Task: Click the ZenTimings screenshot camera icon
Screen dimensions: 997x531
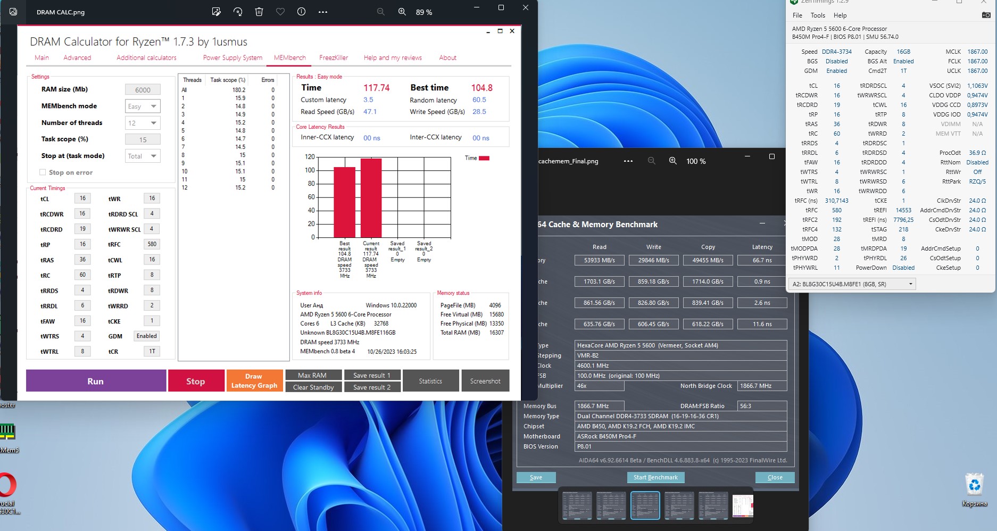Action: click(986, 15)
